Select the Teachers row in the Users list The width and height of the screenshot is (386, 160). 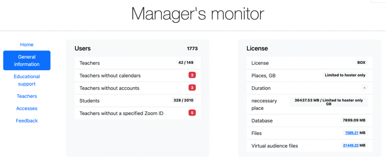138,63
